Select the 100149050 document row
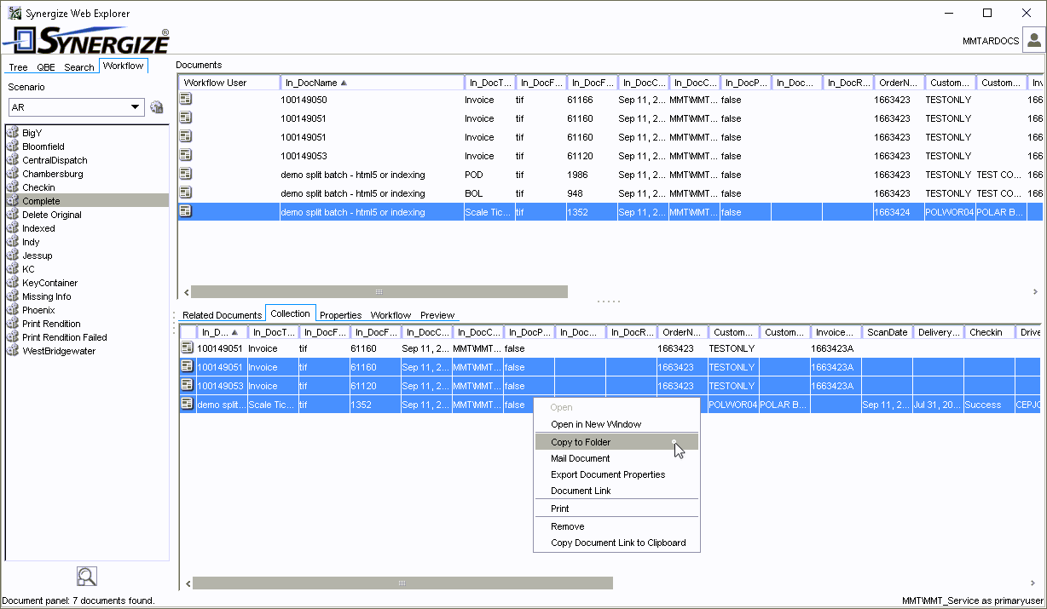Image resolution: width=1047 pixels, height=609 pixels. [x=609, y=100]
